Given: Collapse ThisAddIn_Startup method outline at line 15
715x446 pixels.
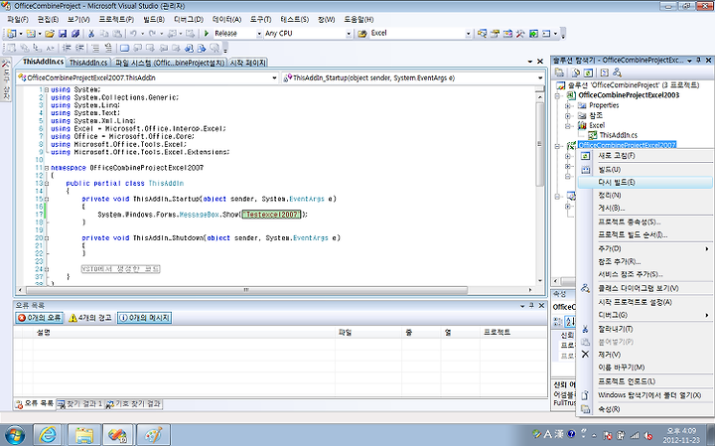Looking at the screenshot, I should tap(47, 199).
